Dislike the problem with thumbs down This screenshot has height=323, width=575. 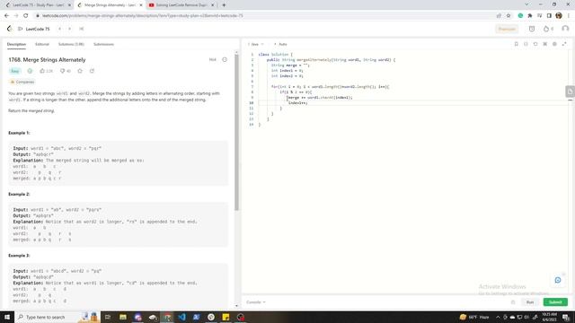pos(66,71)
